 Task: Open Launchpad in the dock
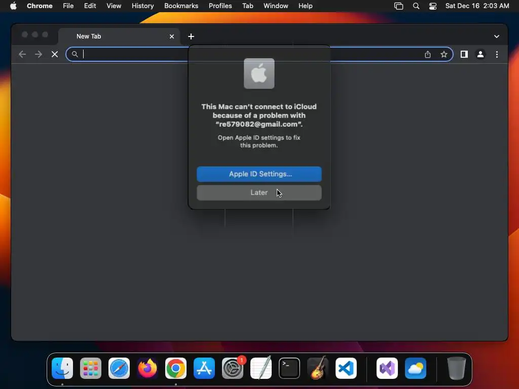coord(91,368)
